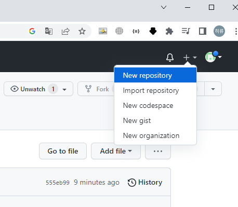Screen dimensions: 238x207
Task: Open the Add file dropdown
Action: [x=116, y=151]
